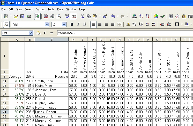This screenshot has width=193, height=126.
Task: Toggle Align Left
Action: coord(93,25)
